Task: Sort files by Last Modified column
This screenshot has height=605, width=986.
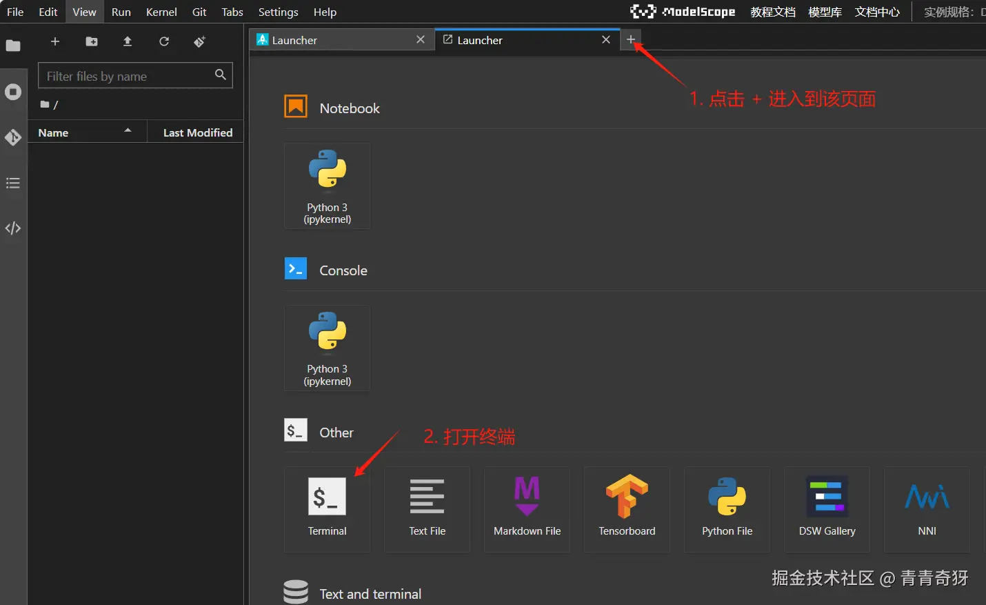Action: (196, 132)
